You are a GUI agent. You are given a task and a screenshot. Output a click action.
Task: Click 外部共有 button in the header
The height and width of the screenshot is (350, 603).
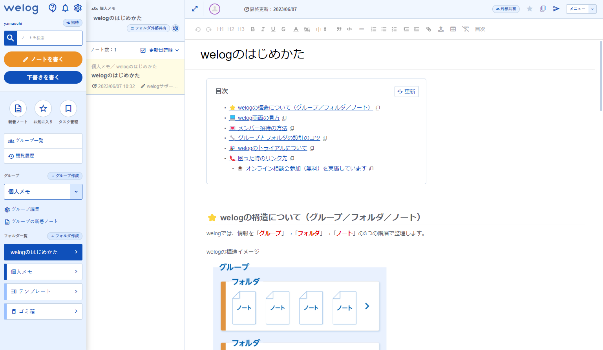(506, 9)
